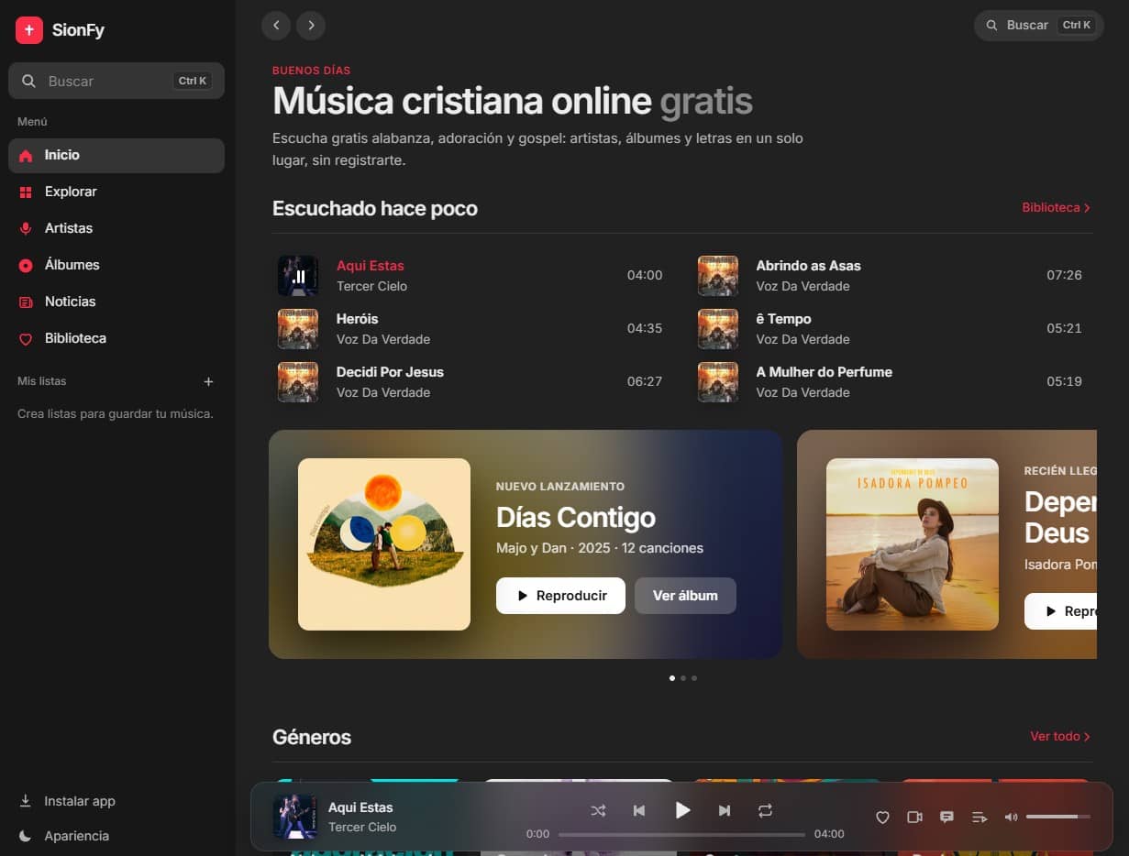The width and height of the screenshot is (1129, 856).
Task: Click the song progress bar
Action: coord(681,835)
